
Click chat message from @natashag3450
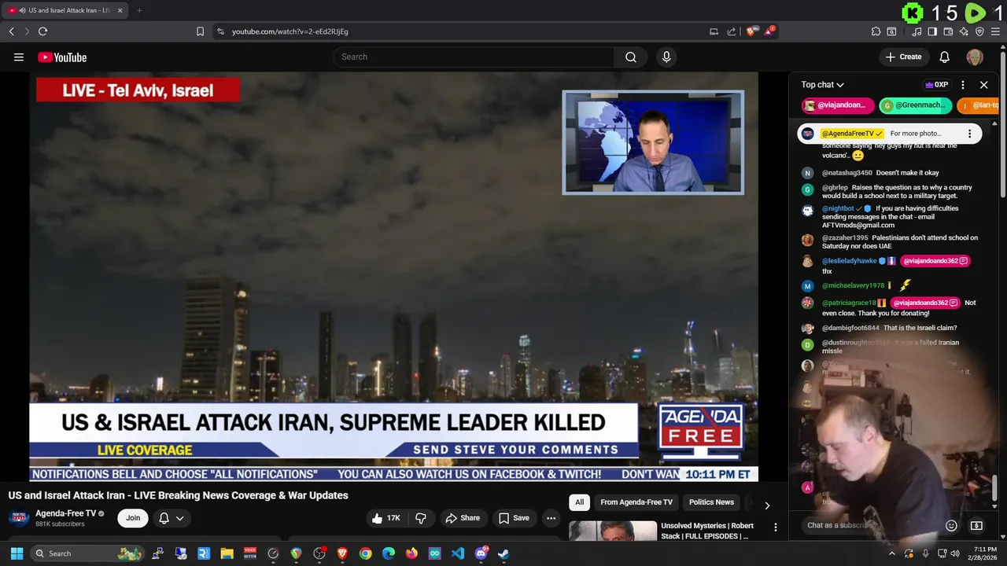tap(894, 173)
